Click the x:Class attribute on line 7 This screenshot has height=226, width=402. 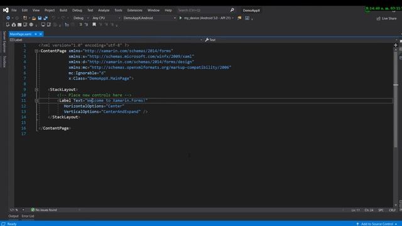tap(77, 78)
